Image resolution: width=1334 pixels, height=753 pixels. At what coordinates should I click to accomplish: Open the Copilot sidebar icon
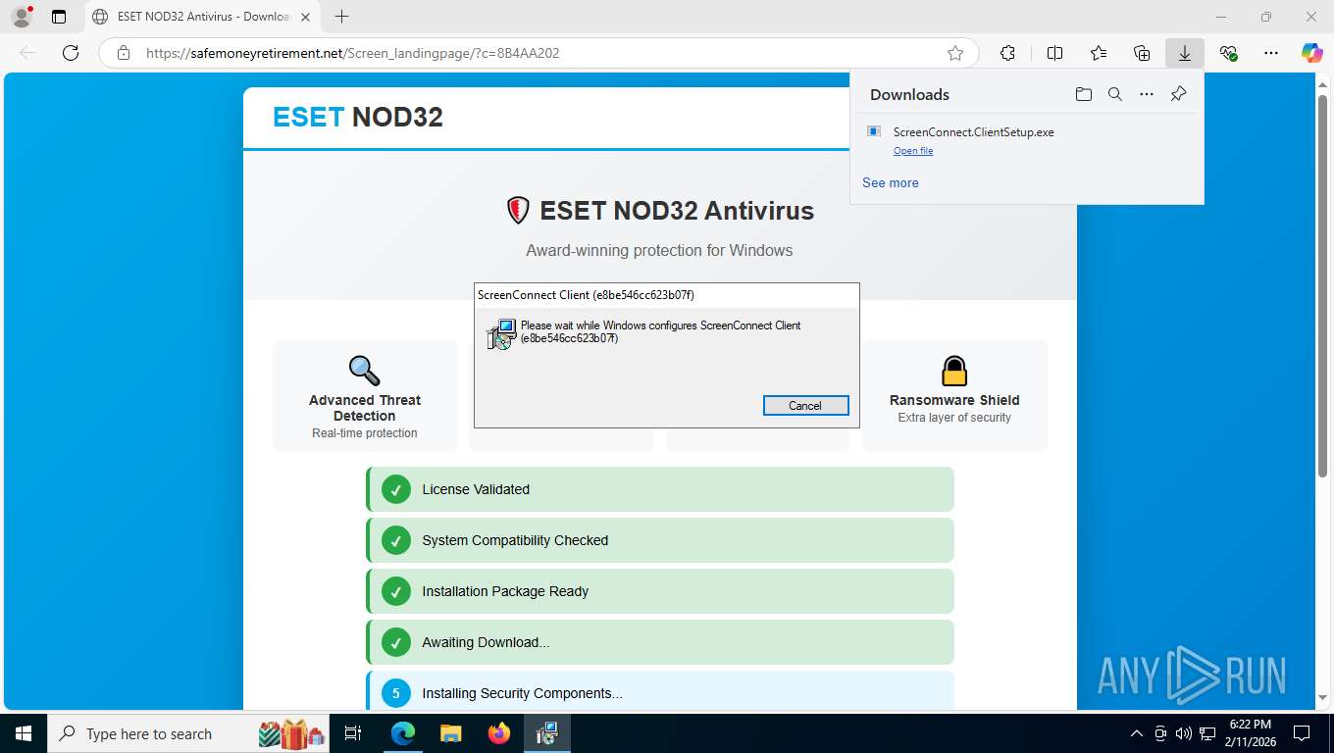pos(1312,53)
